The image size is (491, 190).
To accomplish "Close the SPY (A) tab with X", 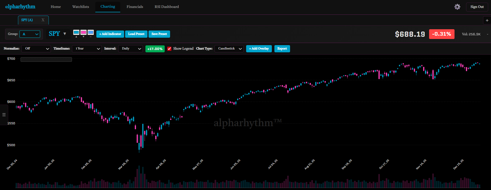I will (43, 20).
